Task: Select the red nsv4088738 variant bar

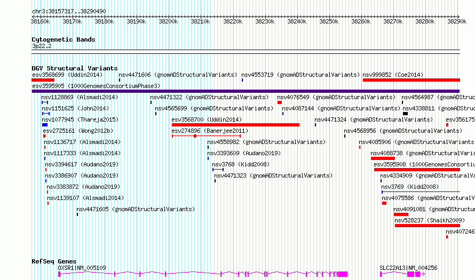Action: coord(383,158)
